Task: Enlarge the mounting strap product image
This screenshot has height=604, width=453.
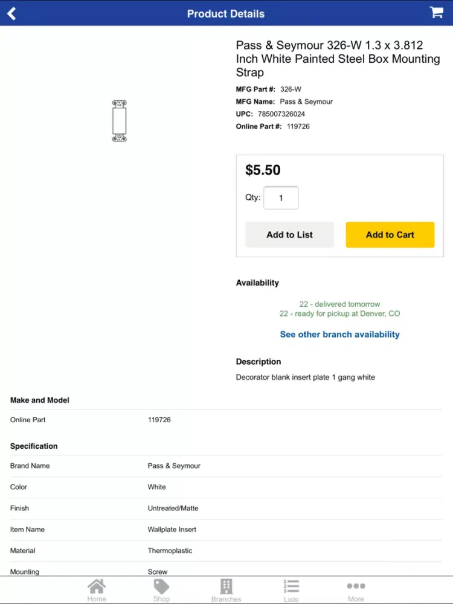Action: coord(120,121)
